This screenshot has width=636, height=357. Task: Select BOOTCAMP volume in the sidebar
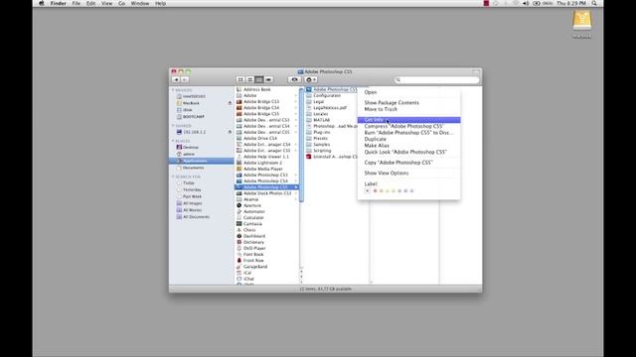pyautogui.click(x=193, y=117)
